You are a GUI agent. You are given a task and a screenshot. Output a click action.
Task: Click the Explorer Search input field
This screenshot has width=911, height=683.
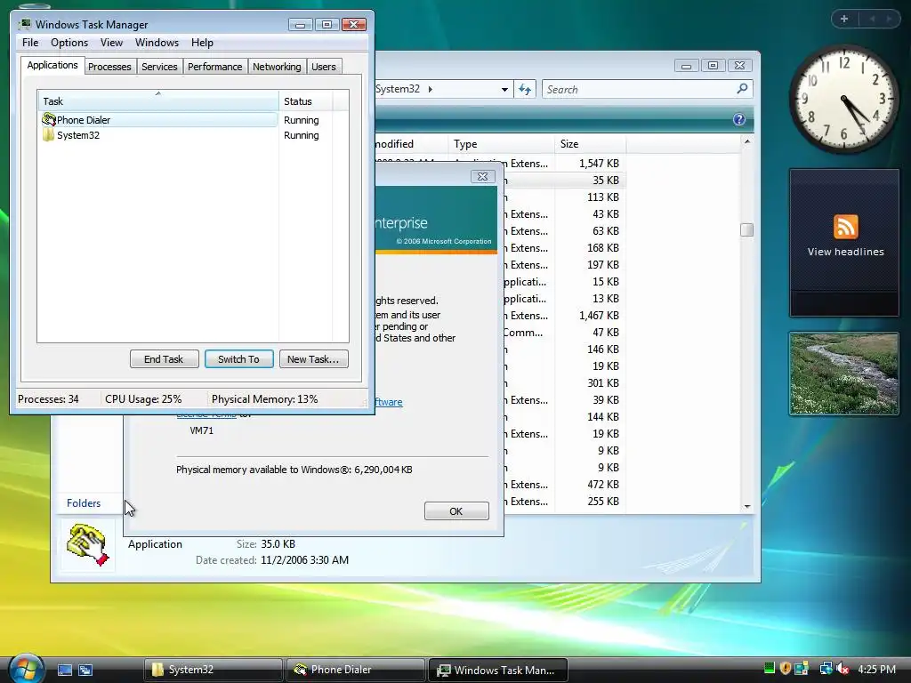point(639,90)
